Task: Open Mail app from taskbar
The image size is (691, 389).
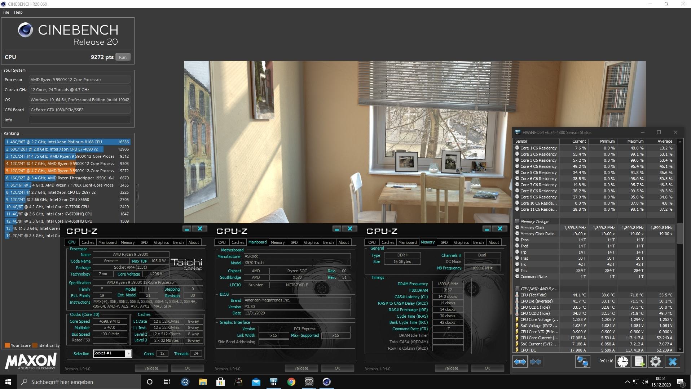Action: (256, 382)
